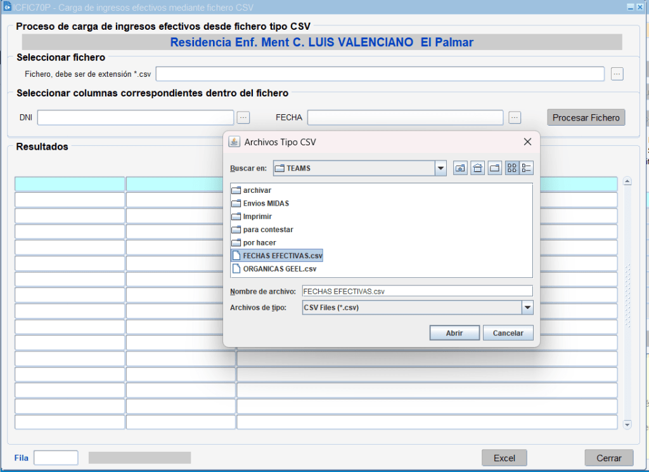Click the Procesar Fichero button
This screenshot has height=472, width=649.
pos(586,117)
